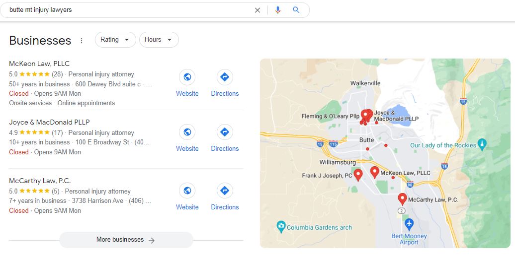Get directions to McKeon Law, PLLC
Image resolution: width=515 pixels, height=260 pixels.
(x=225, y=77)
